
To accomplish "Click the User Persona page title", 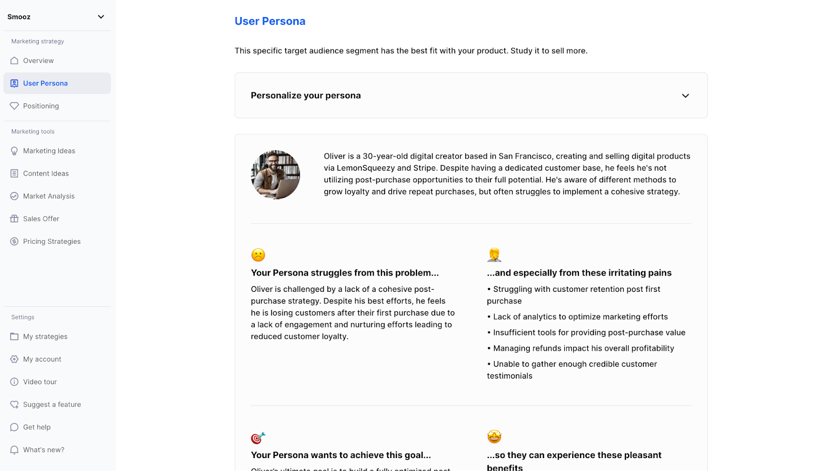I will (x=270, y=21).
